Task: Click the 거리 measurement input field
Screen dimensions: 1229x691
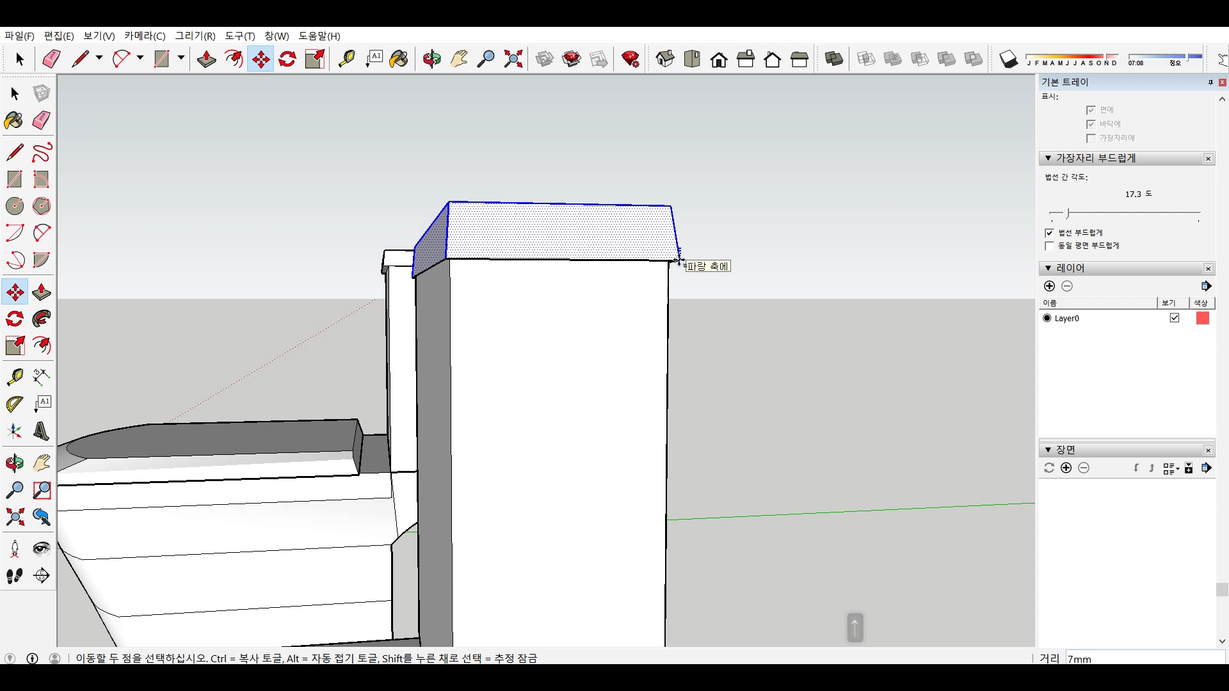Action: point(1145,658)
